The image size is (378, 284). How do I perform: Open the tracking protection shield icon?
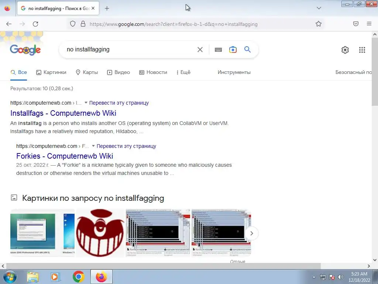point(73,24)
